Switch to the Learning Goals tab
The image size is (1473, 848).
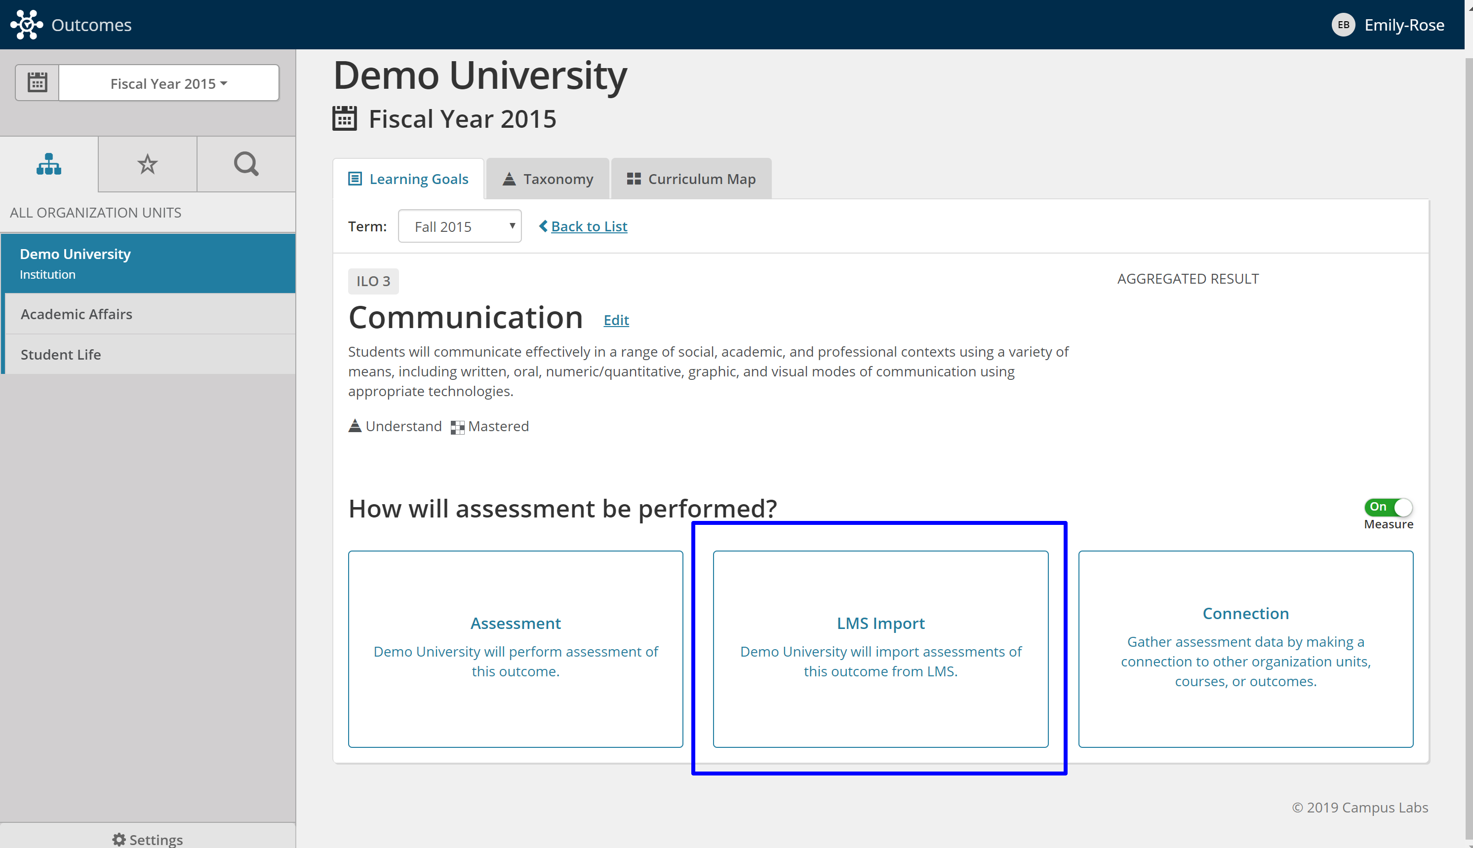pyautogui.click(x=408, y=179)
